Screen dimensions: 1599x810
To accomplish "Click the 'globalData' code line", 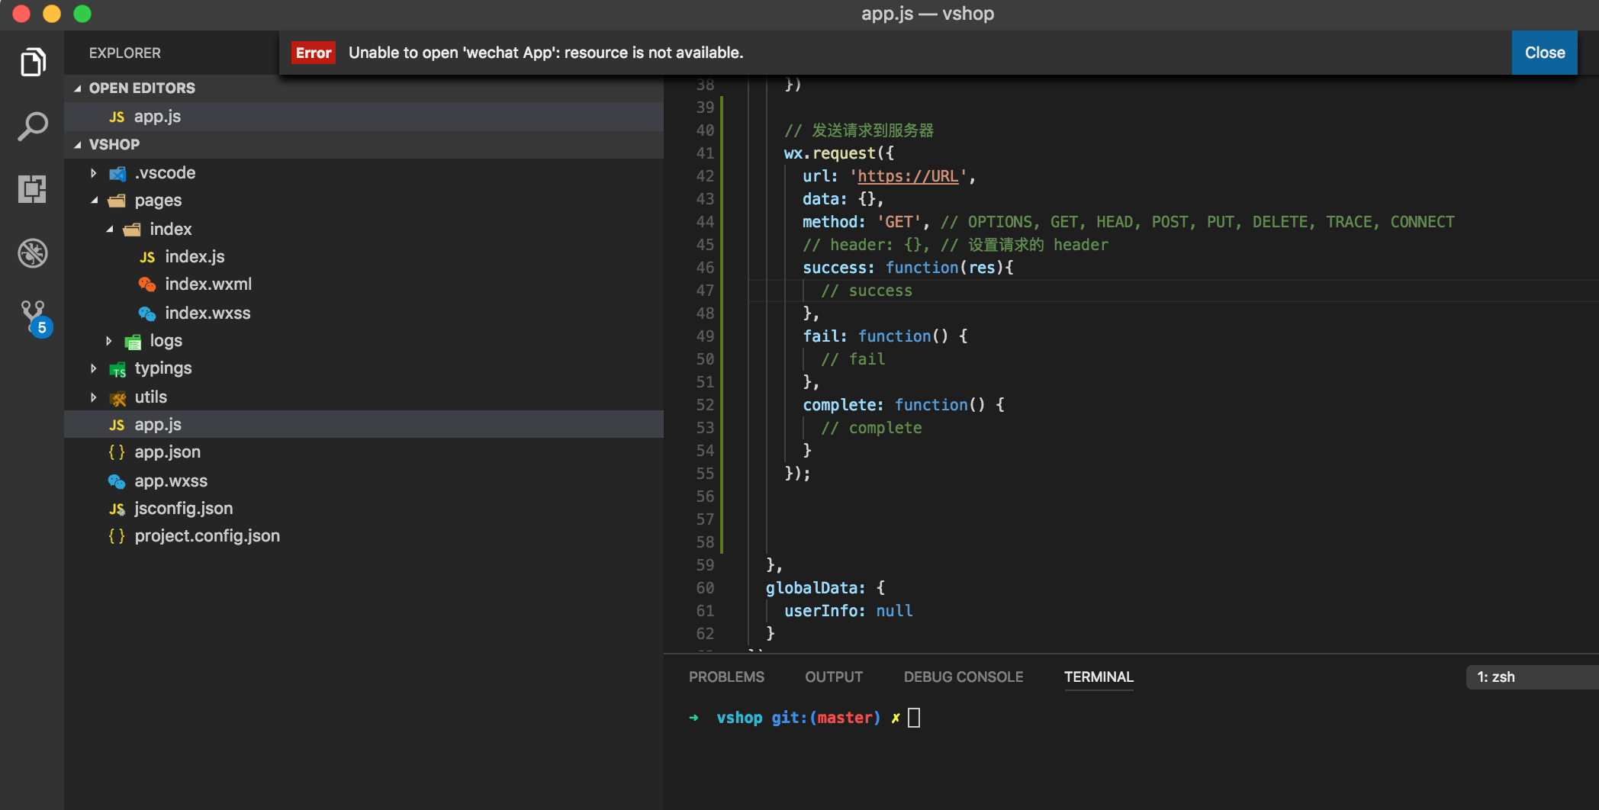I will tap(825, 588).
